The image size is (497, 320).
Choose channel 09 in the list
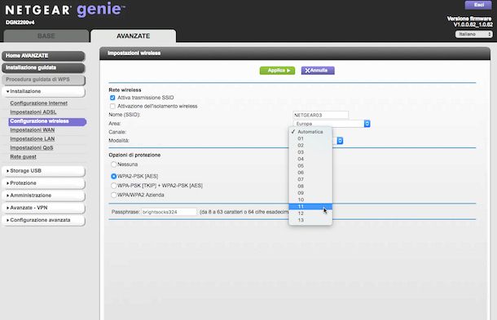(x=310, y=193)
